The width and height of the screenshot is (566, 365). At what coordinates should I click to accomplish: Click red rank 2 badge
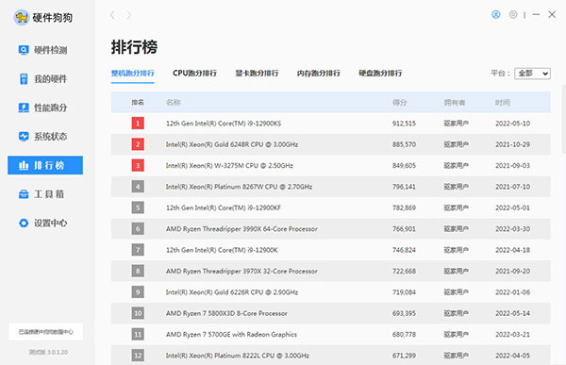point(138,144)
